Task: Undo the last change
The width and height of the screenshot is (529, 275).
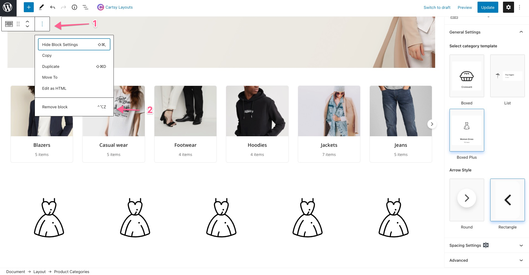Action: (x=53, y=7)
